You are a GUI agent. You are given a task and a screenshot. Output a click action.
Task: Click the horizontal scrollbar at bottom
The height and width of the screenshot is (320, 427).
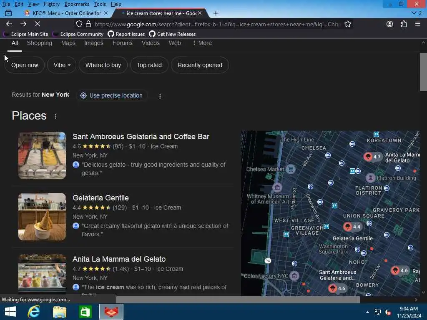click(x=238, y=300)
